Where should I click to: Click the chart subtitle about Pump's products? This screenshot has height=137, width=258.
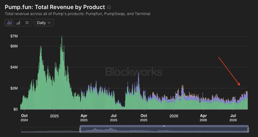[x=77, y=14]
